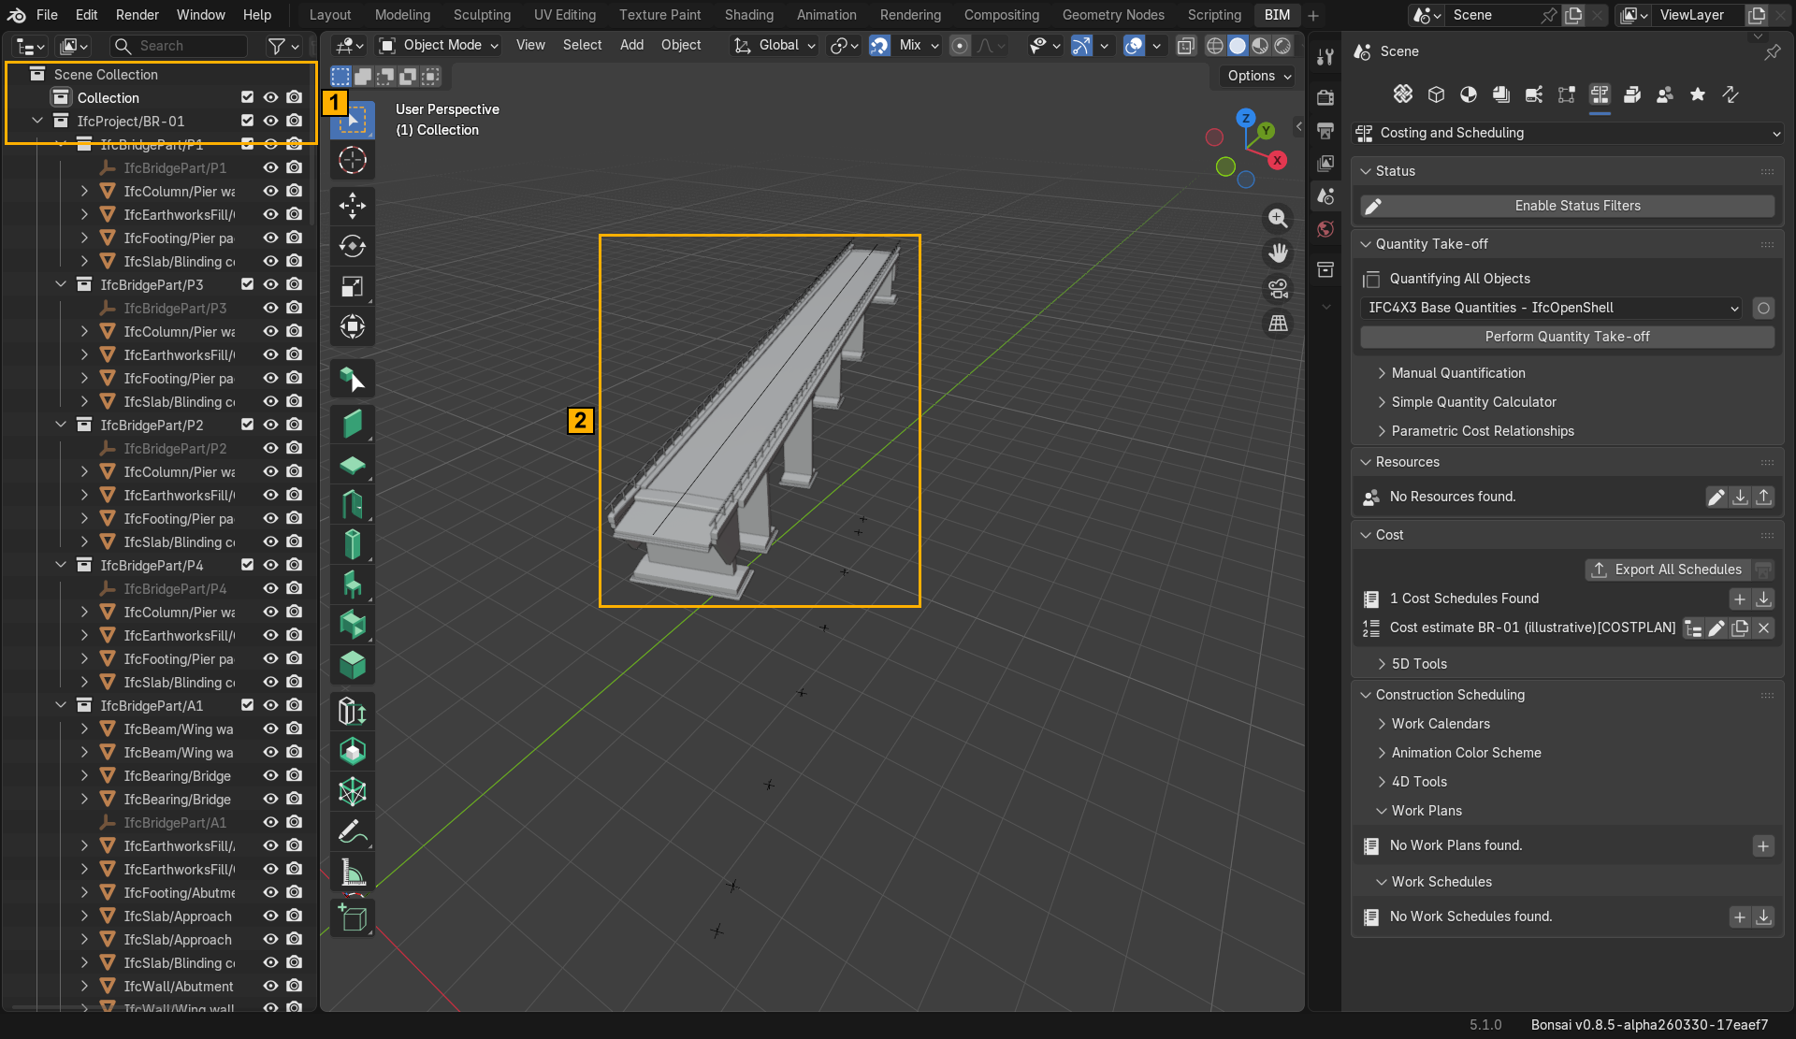Image resolution: width=1796 pixels, height=1039 pixels.
Task: Click Export All Schedules button
Action: point(1668,570)
